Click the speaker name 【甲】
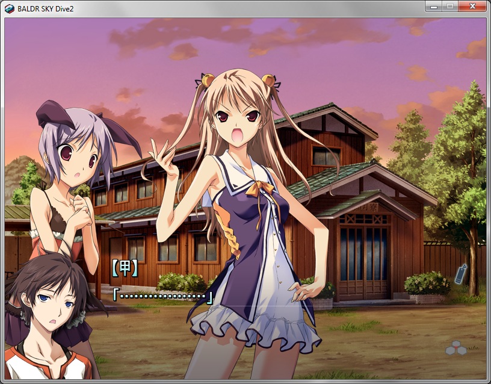This screenshot has height=384, width=491. [x=125, y=268]
